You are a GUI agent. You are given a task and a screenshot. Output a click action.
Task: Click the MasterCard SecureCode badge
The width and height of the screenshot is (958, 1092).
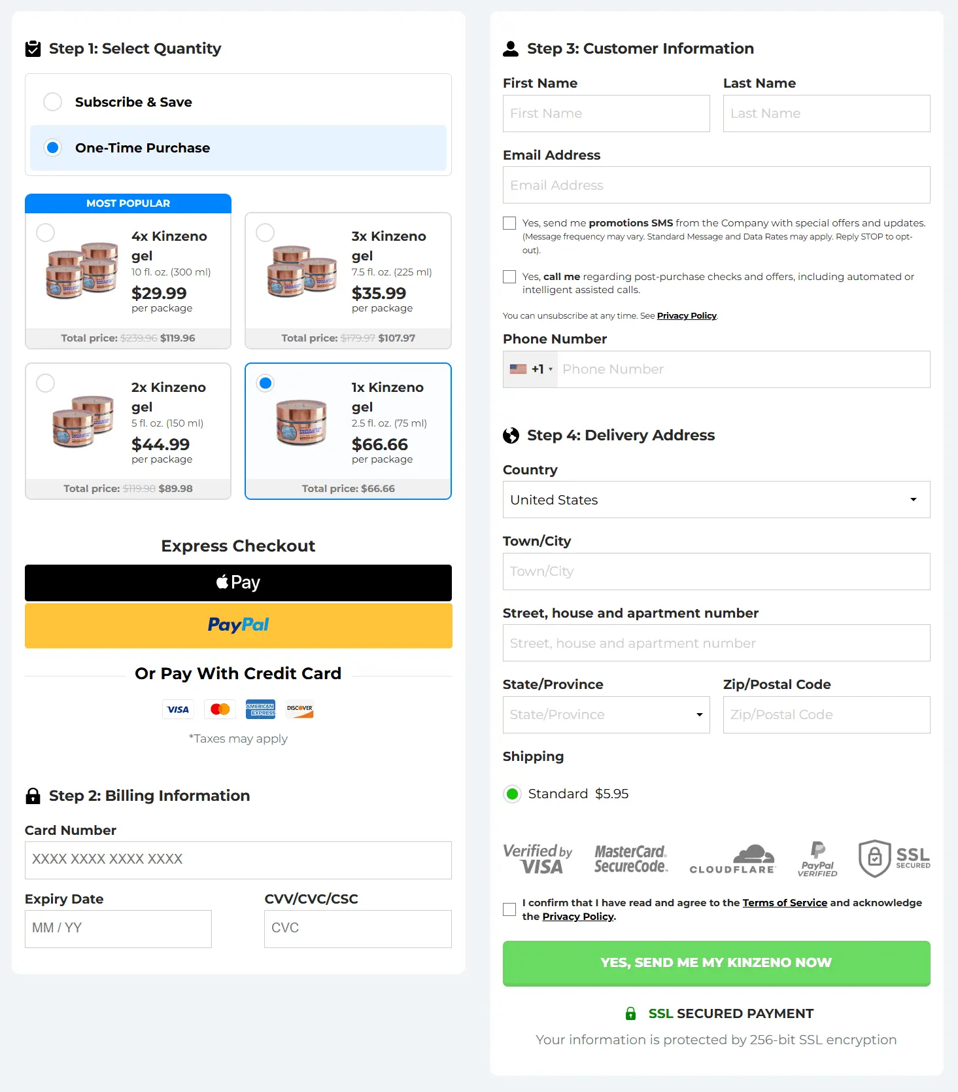click(x=631, y=858)
